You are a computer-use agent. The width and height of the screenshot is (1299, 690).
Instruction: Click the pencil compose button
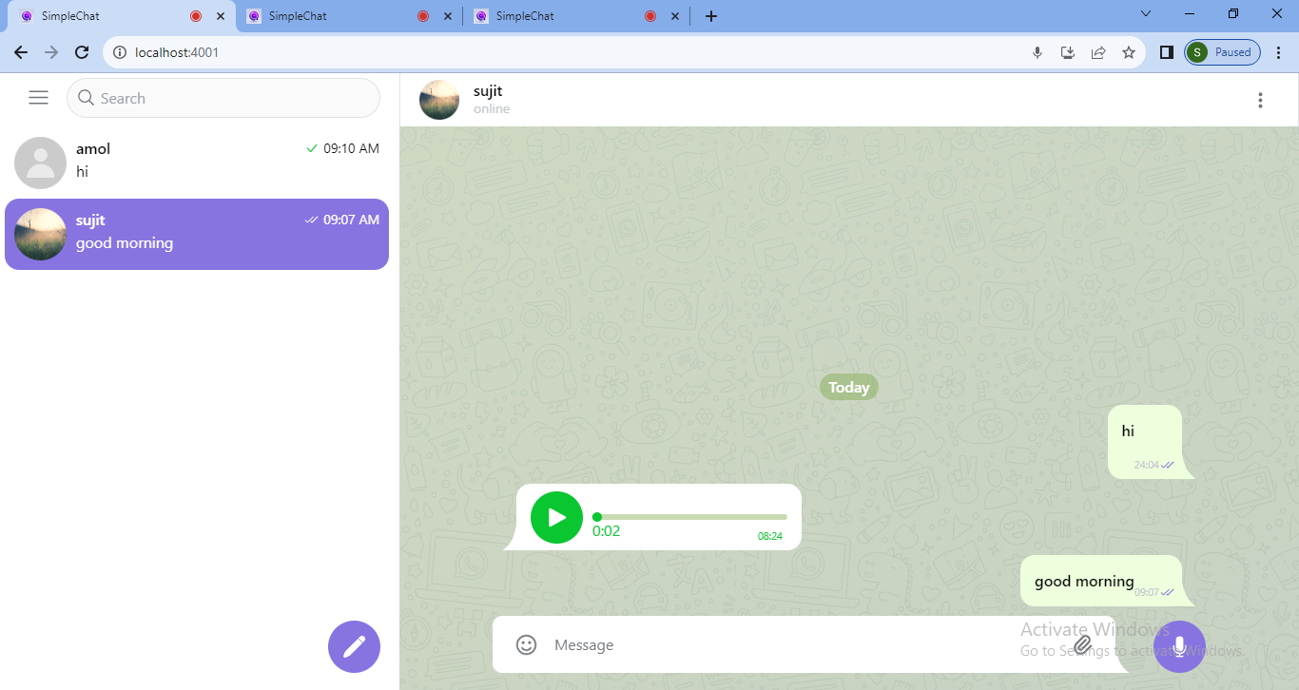coord(354,646)
